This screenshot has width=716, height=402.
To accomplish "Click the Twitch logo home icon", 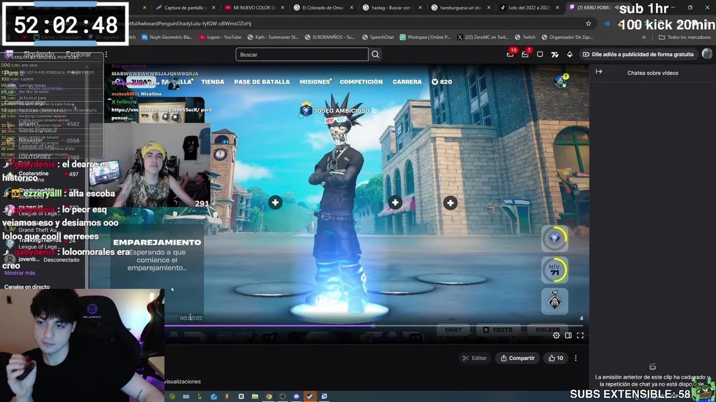I will tap(9, 54).
